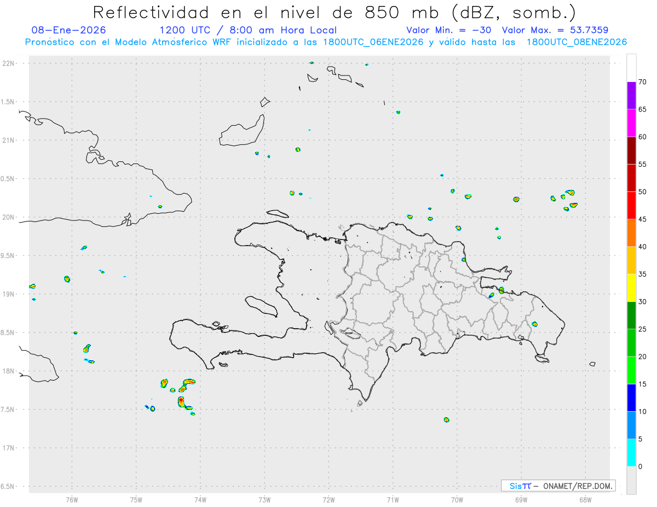Select the '74W' longitude label

[x=200, y=500]
